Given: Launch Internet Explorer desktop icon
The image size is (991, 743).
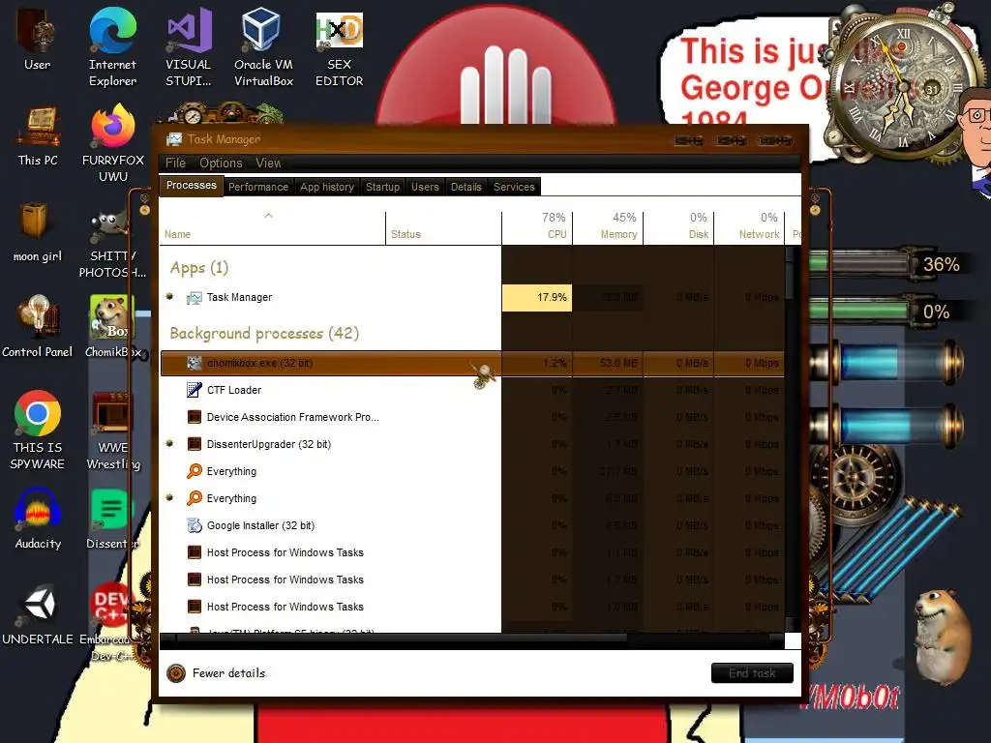Looking at the screenshot, I should (x=112, y=47).
